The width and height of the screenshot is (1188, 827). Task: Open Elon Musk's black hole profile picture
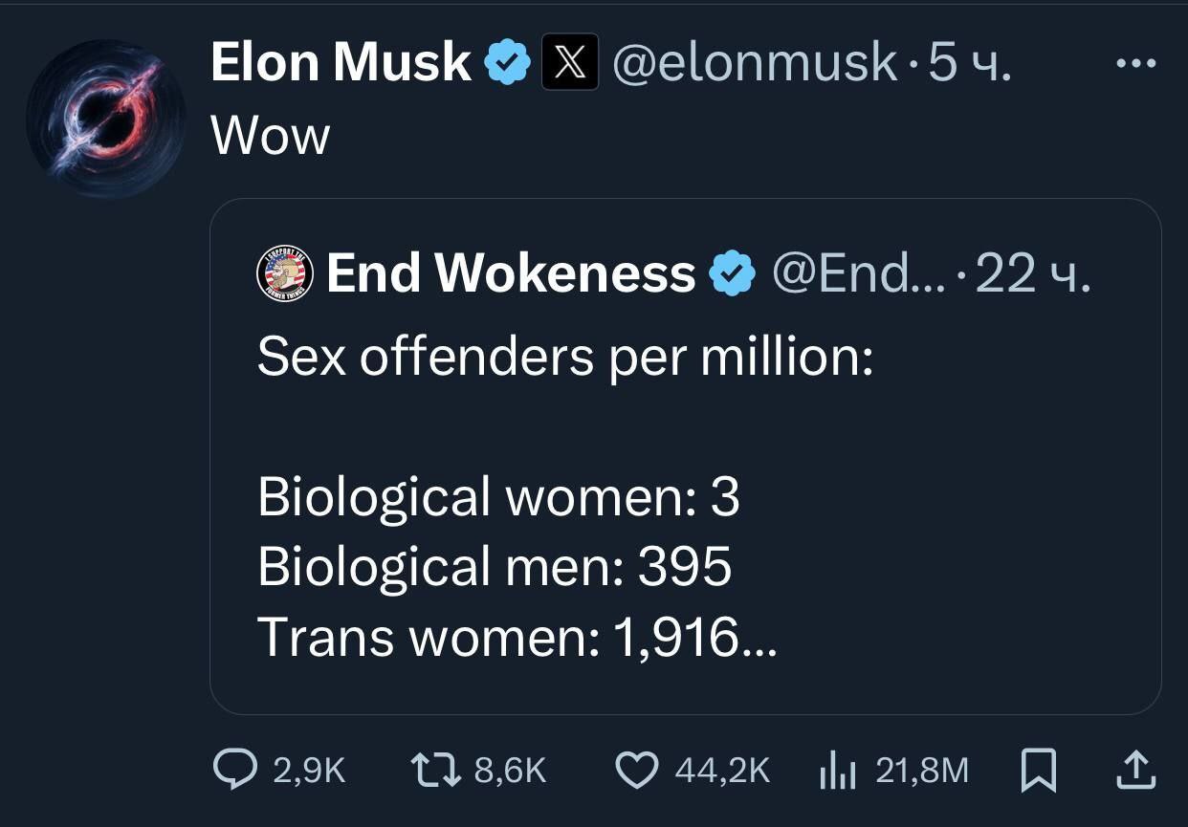tap(105, 119)
